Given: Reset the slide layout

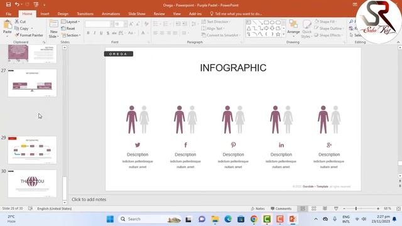Looking at the screenshot, I should click(68, 28).
